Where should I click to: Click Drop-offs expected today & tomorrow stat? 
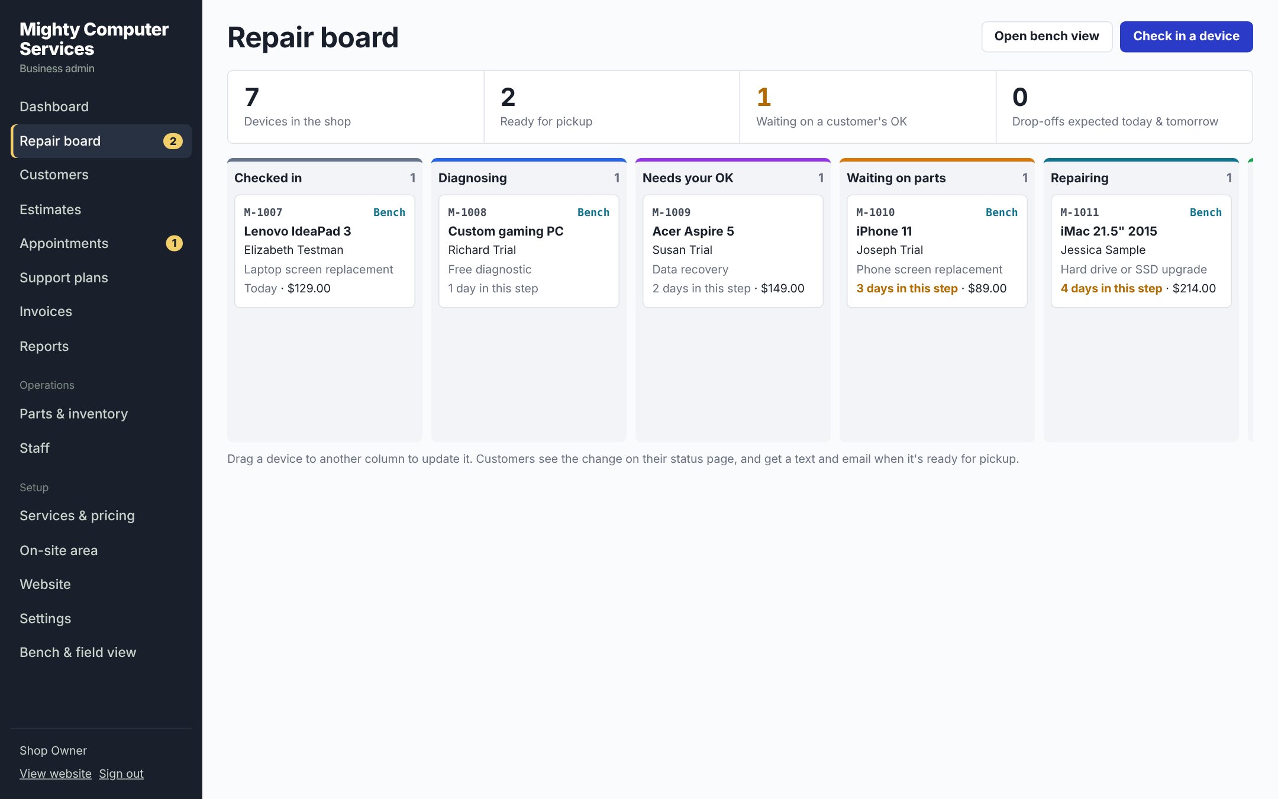(x=1124, y=107)
